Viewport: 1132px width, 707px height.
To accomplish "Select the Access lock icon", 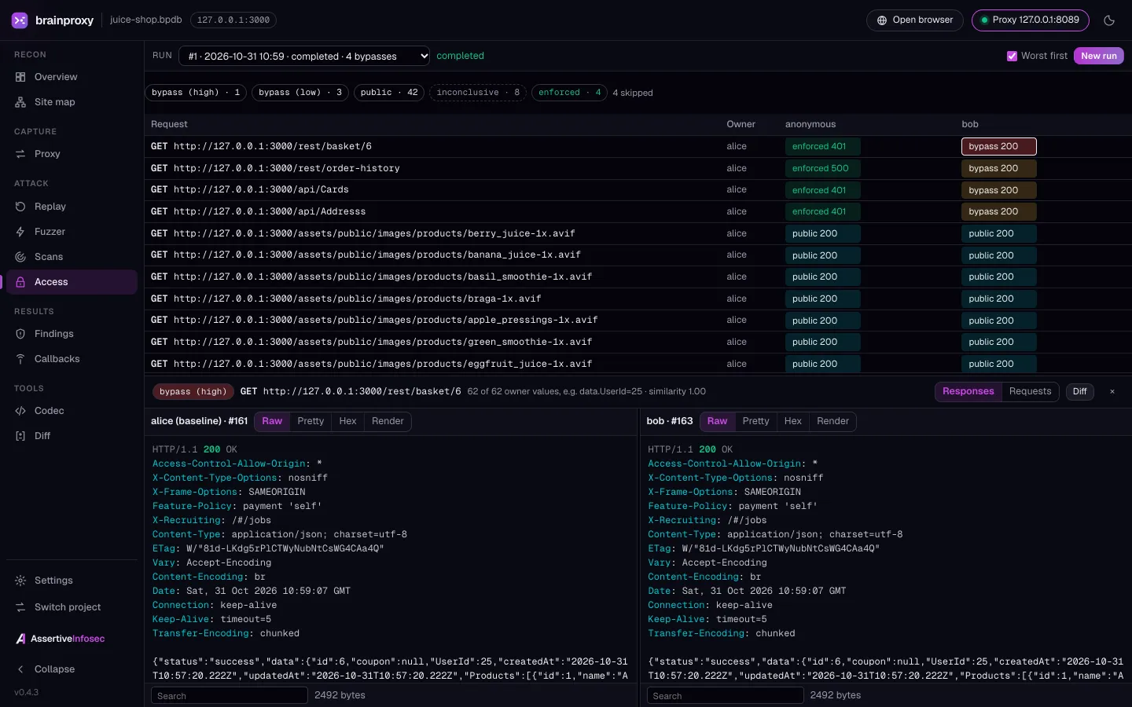I will pos(20,282).
